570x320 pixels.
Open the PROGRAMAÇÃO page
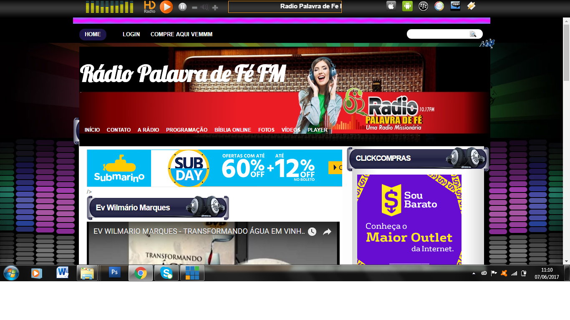(x=187, y=130)
